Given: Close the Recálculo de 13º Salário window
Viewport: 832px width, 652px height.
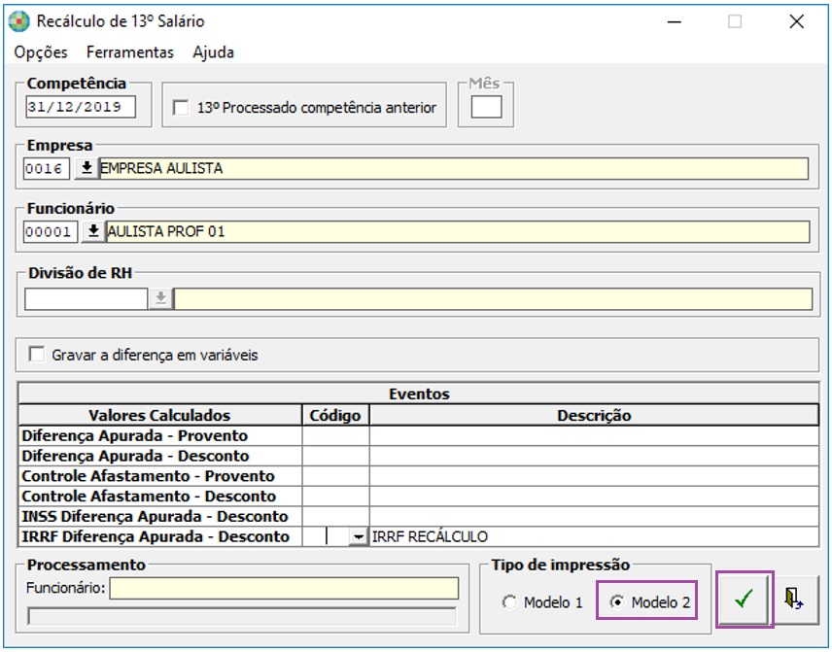Looking at the screenshot, I should tap(796, 21).
